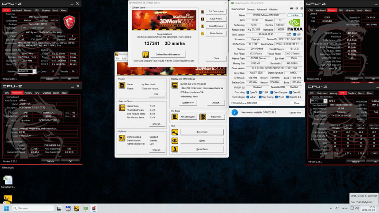Image resolution: width=379 pixels, height=213 pixels.
Task: Open the File menu in 3DMark main window
Action: tap(117, 59)
